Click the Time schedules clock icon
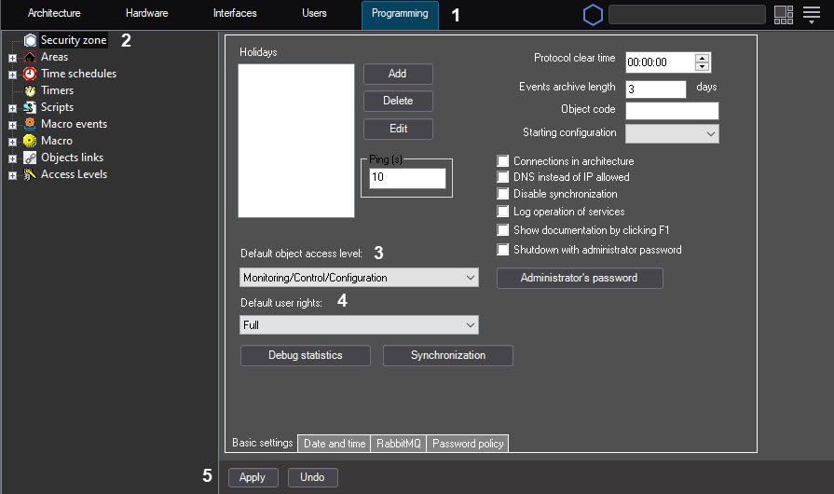 30,74
